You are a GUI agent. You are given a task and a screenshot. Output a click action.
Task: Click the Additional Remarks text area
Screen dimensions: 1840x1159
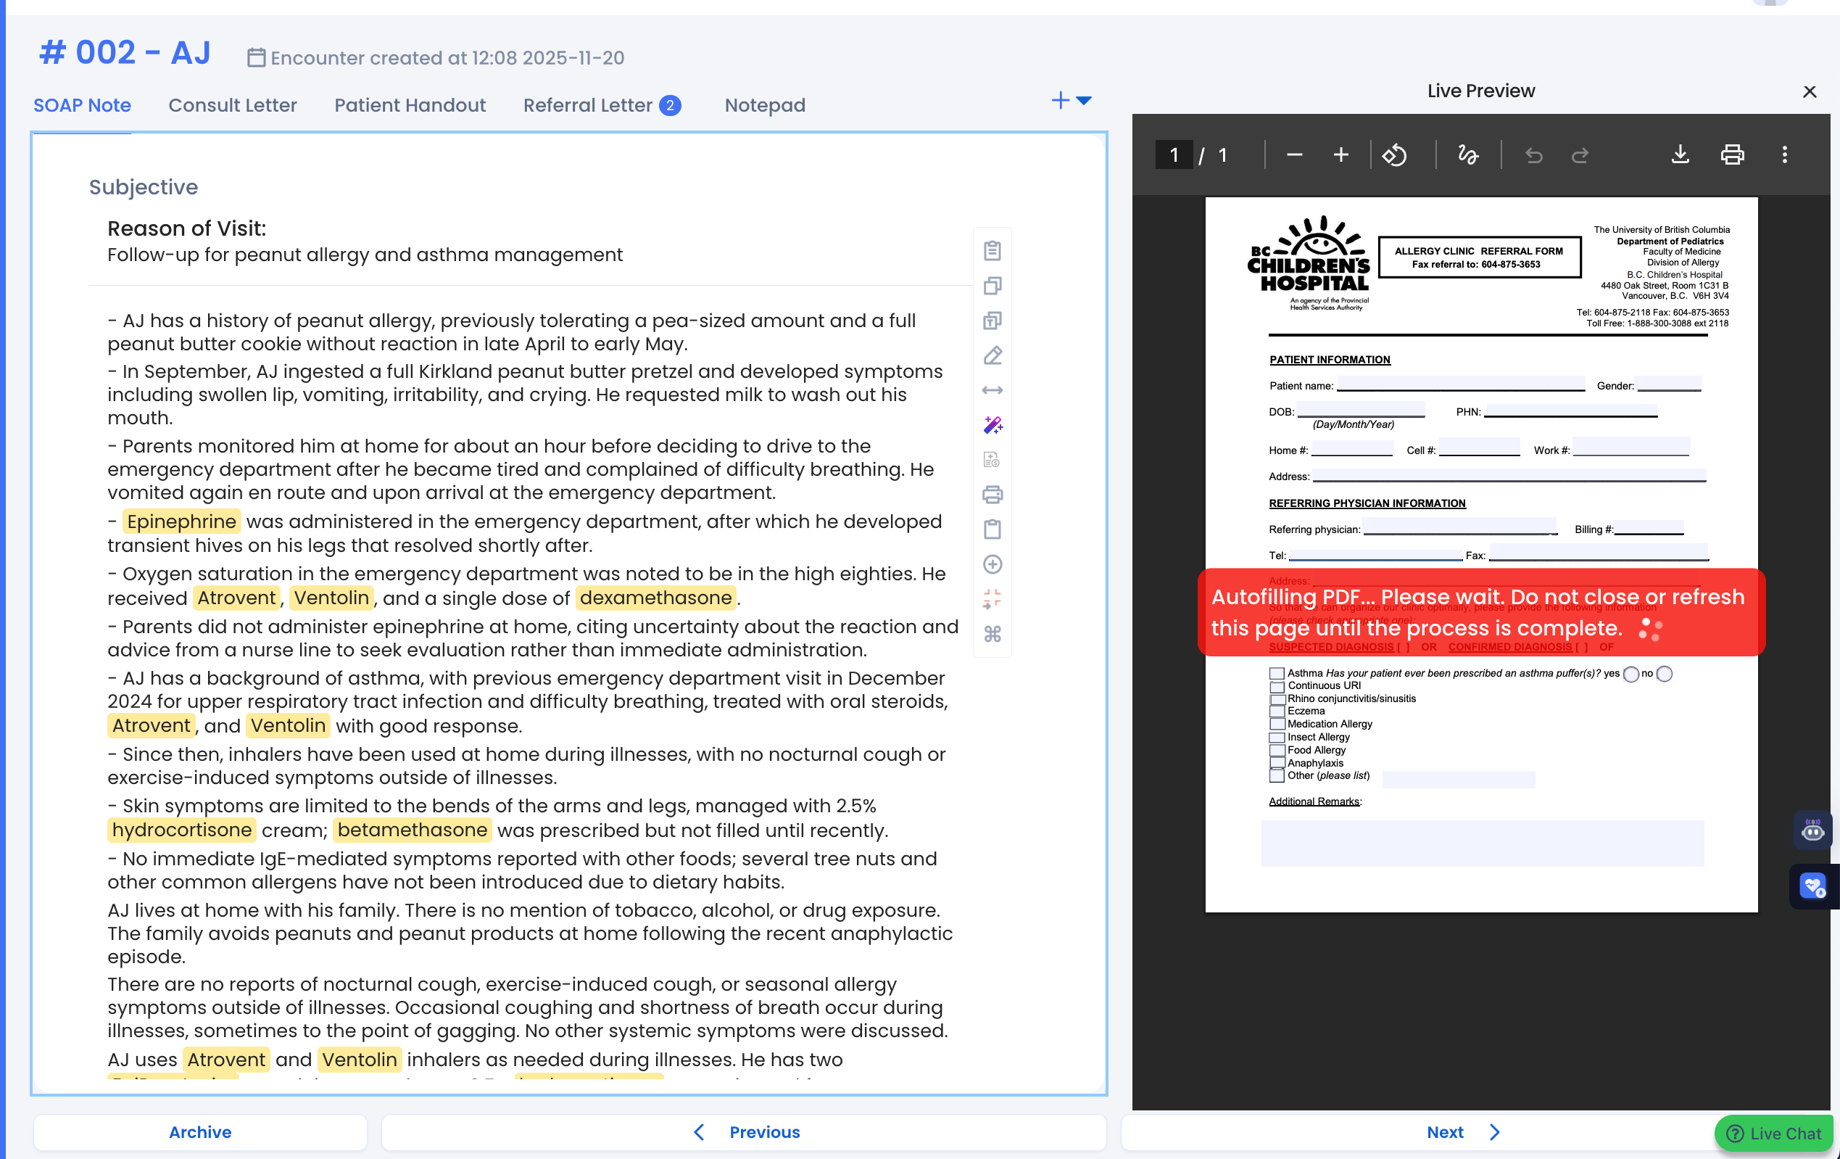click(1482, 844)
